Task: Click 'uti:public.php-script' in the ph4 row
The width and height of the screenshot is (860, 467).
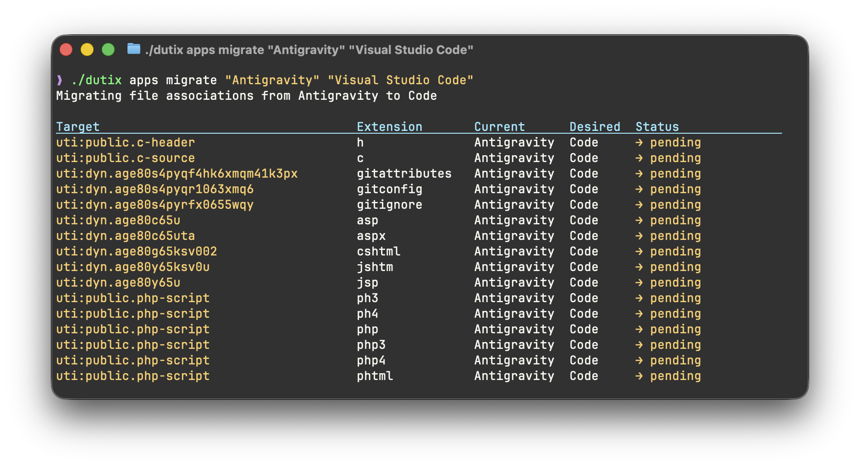Action: (133, 314)
